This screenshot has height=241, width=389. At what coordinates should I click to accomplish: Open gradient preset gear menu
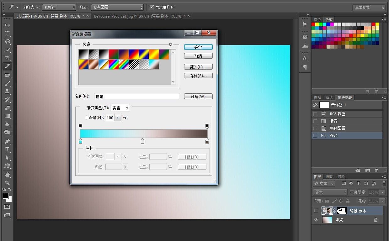point(171,45)
